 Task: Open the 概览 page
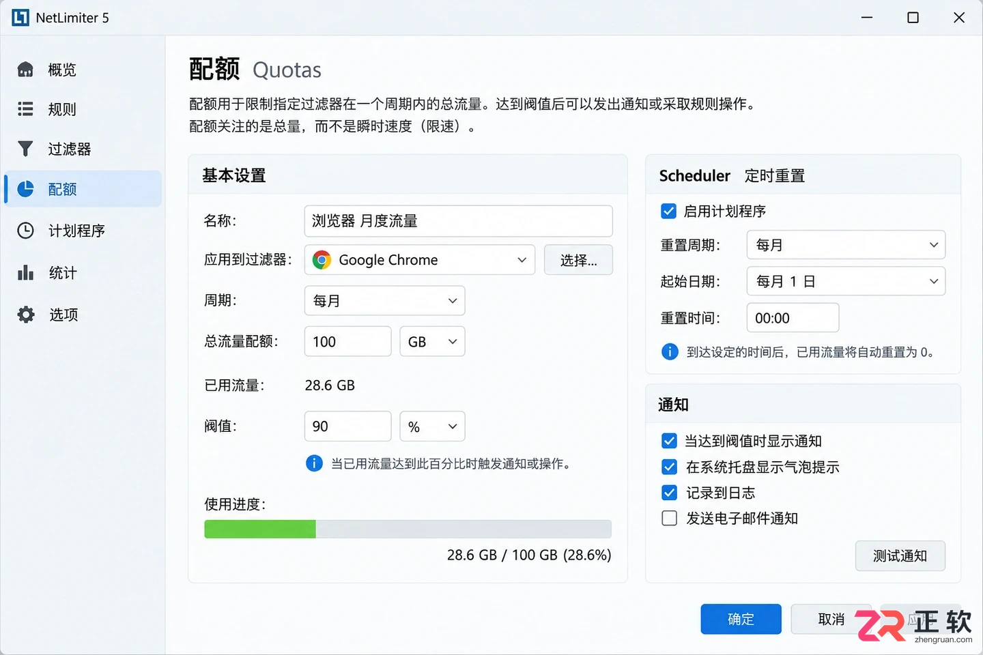click(83, 70)
